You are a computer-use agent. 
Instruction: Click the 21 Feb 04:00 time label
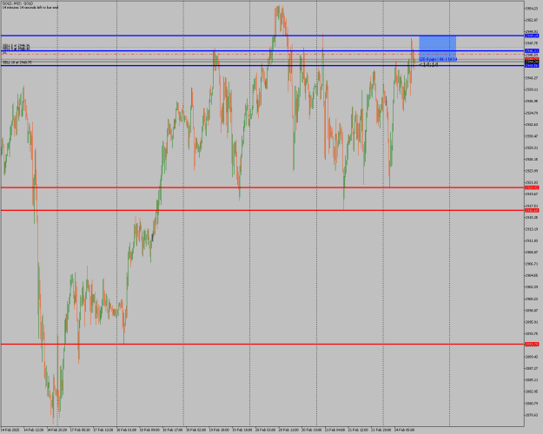[x=335, y=431]
